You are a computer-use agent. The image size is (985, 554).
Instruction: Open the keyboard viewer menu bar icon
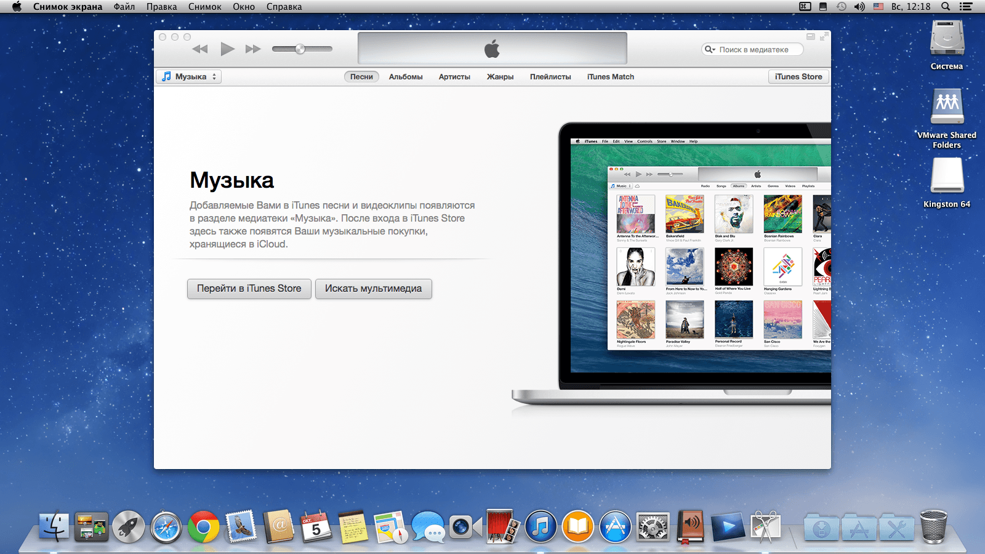coord(805,7)
